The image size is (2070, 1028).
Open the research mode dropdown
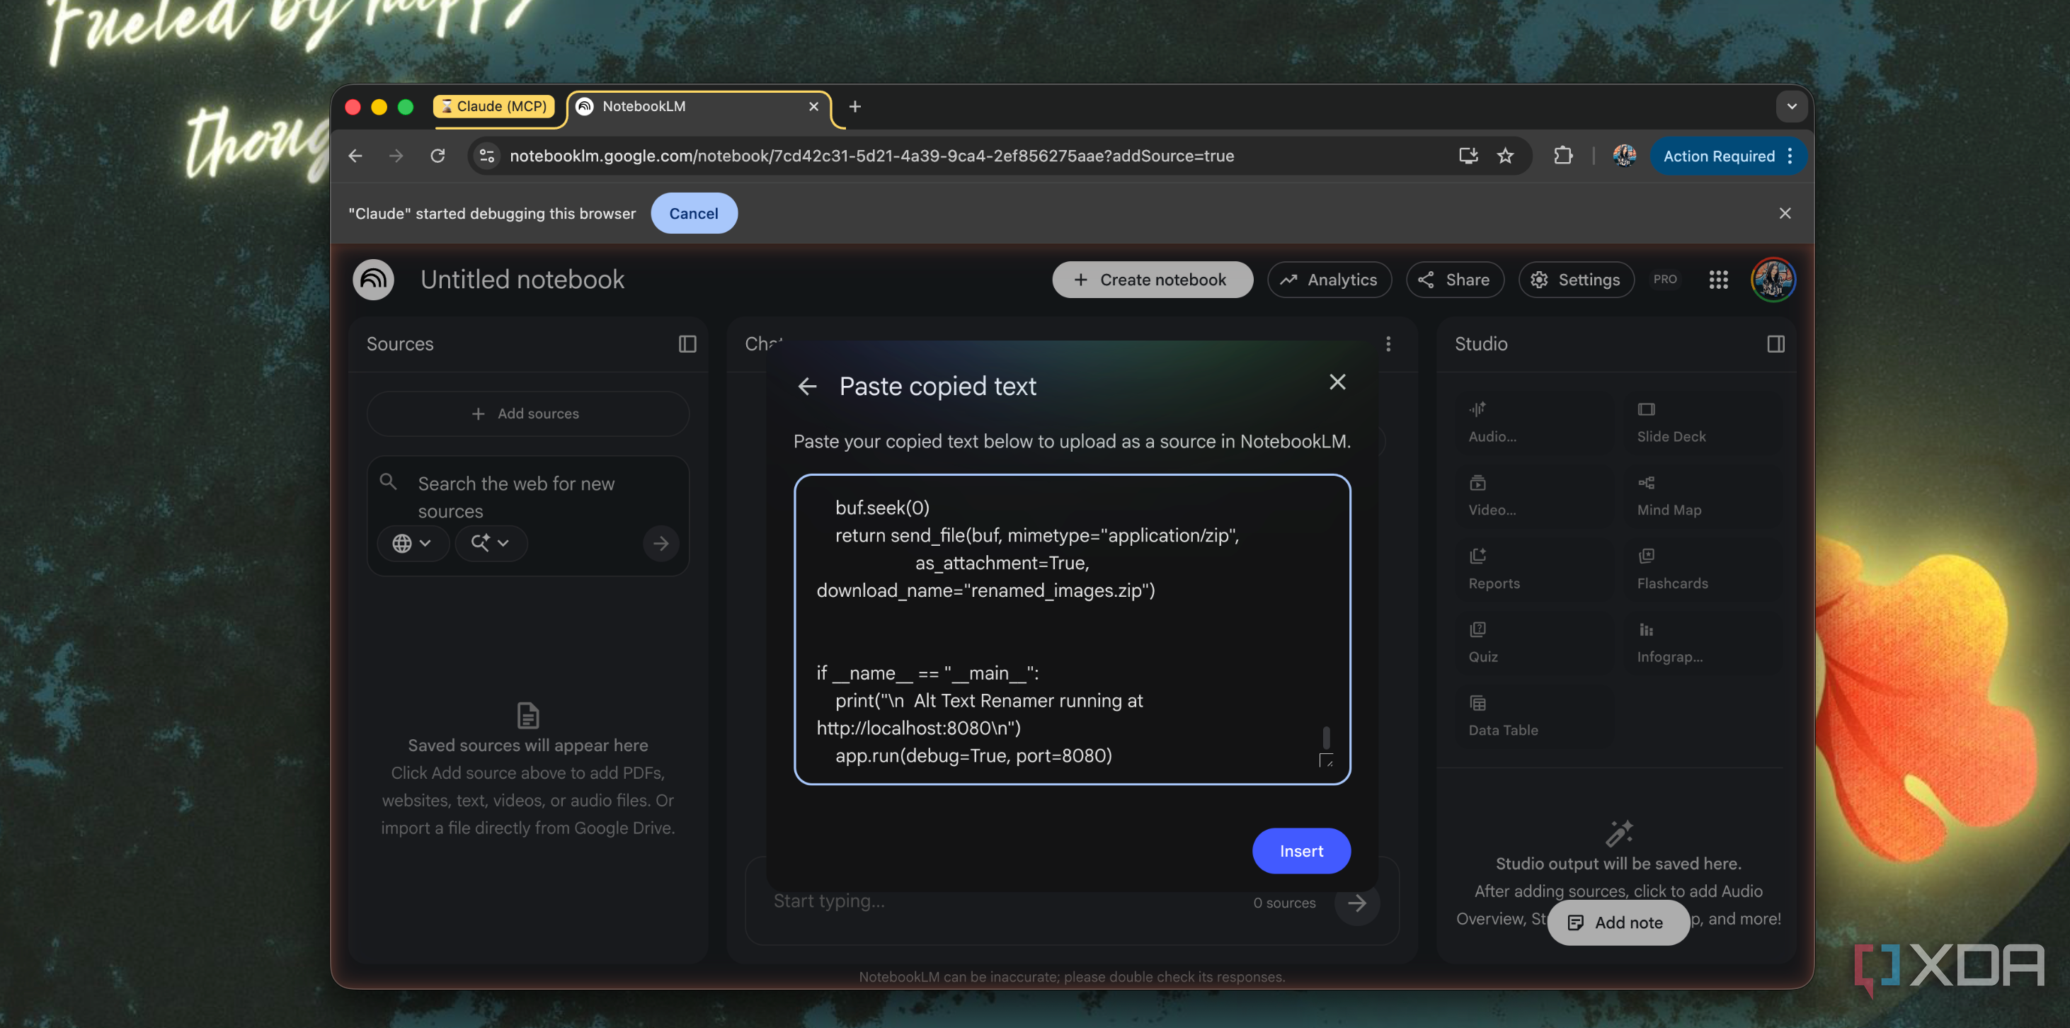click(x=491, y=543)
